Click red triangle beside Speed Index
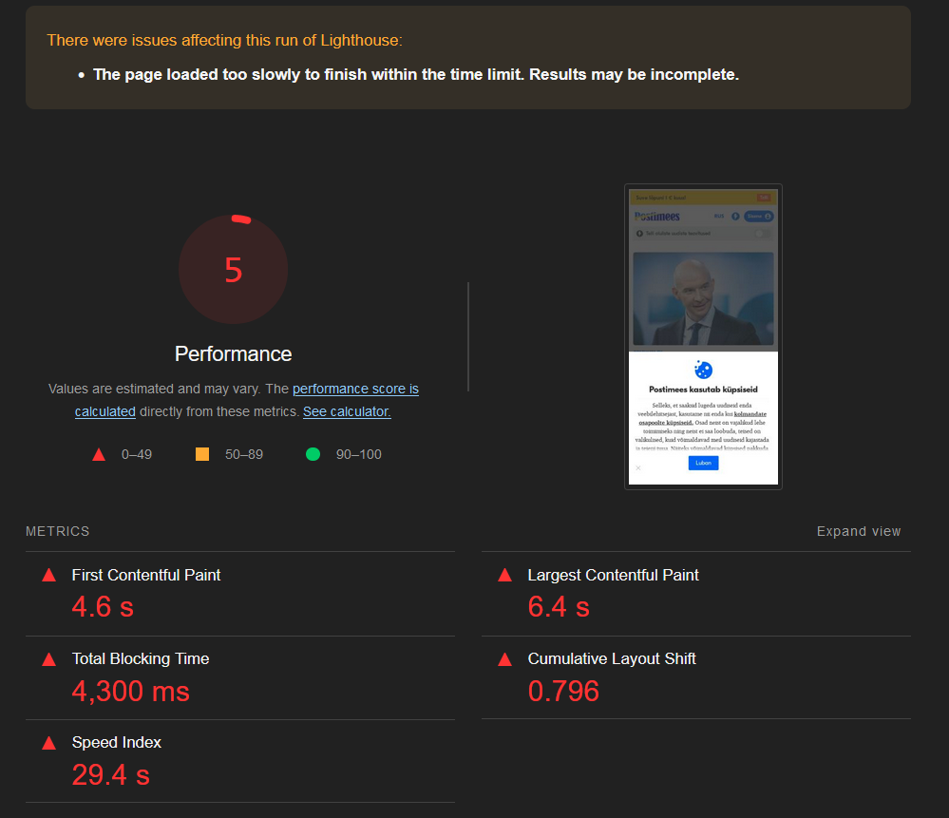 click(x=49, y=743)
